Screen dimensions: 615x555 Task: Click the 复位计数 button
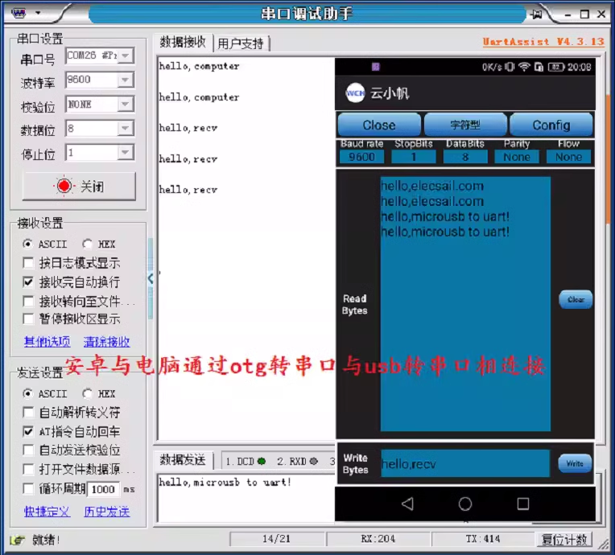(564, 540)
